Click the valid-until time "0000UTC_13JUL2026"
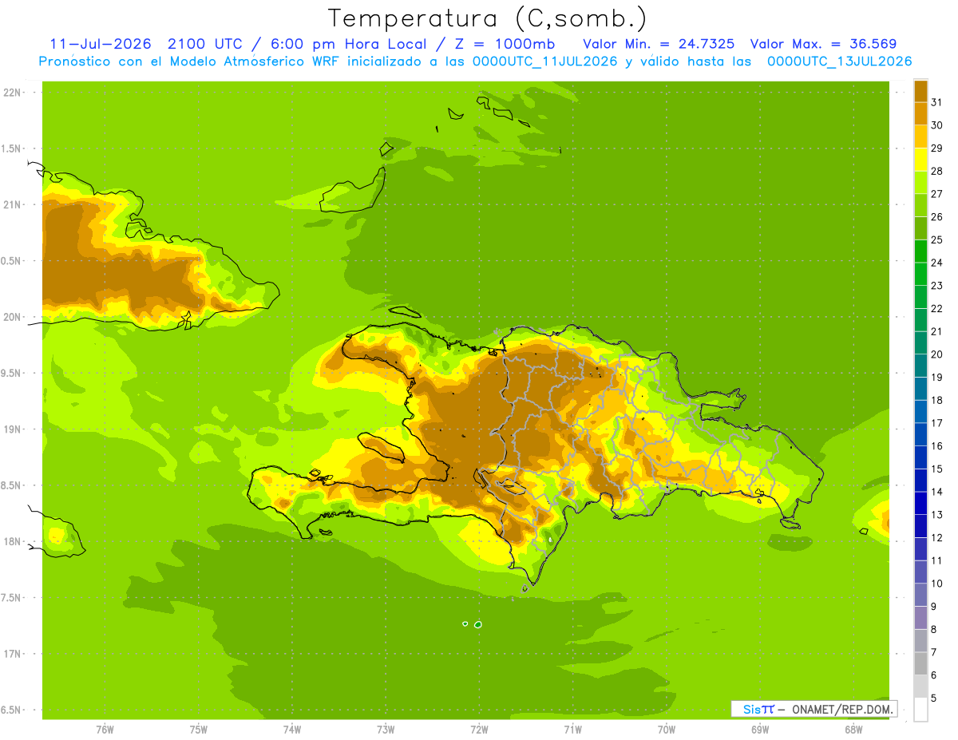Screen dimensions: 958x740 (840, 61)
